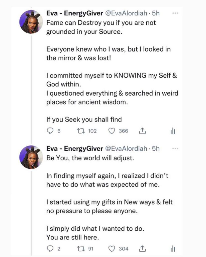Screen dimensions: 206x257
Task: Open more options on the second tweet
Action: pos(175,148)
